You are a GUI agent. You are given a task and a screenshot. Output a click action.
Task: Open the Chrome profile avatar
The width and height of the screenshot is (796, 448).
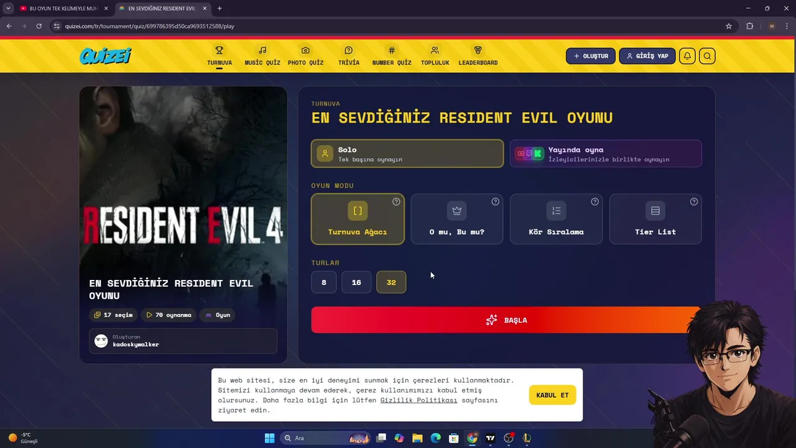[772, 26]
